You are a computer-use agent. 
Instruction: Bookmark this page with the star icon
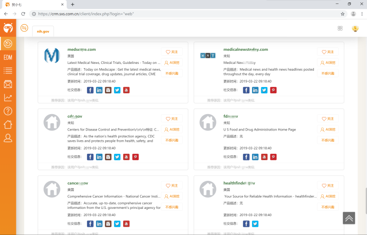pos(343,14)
